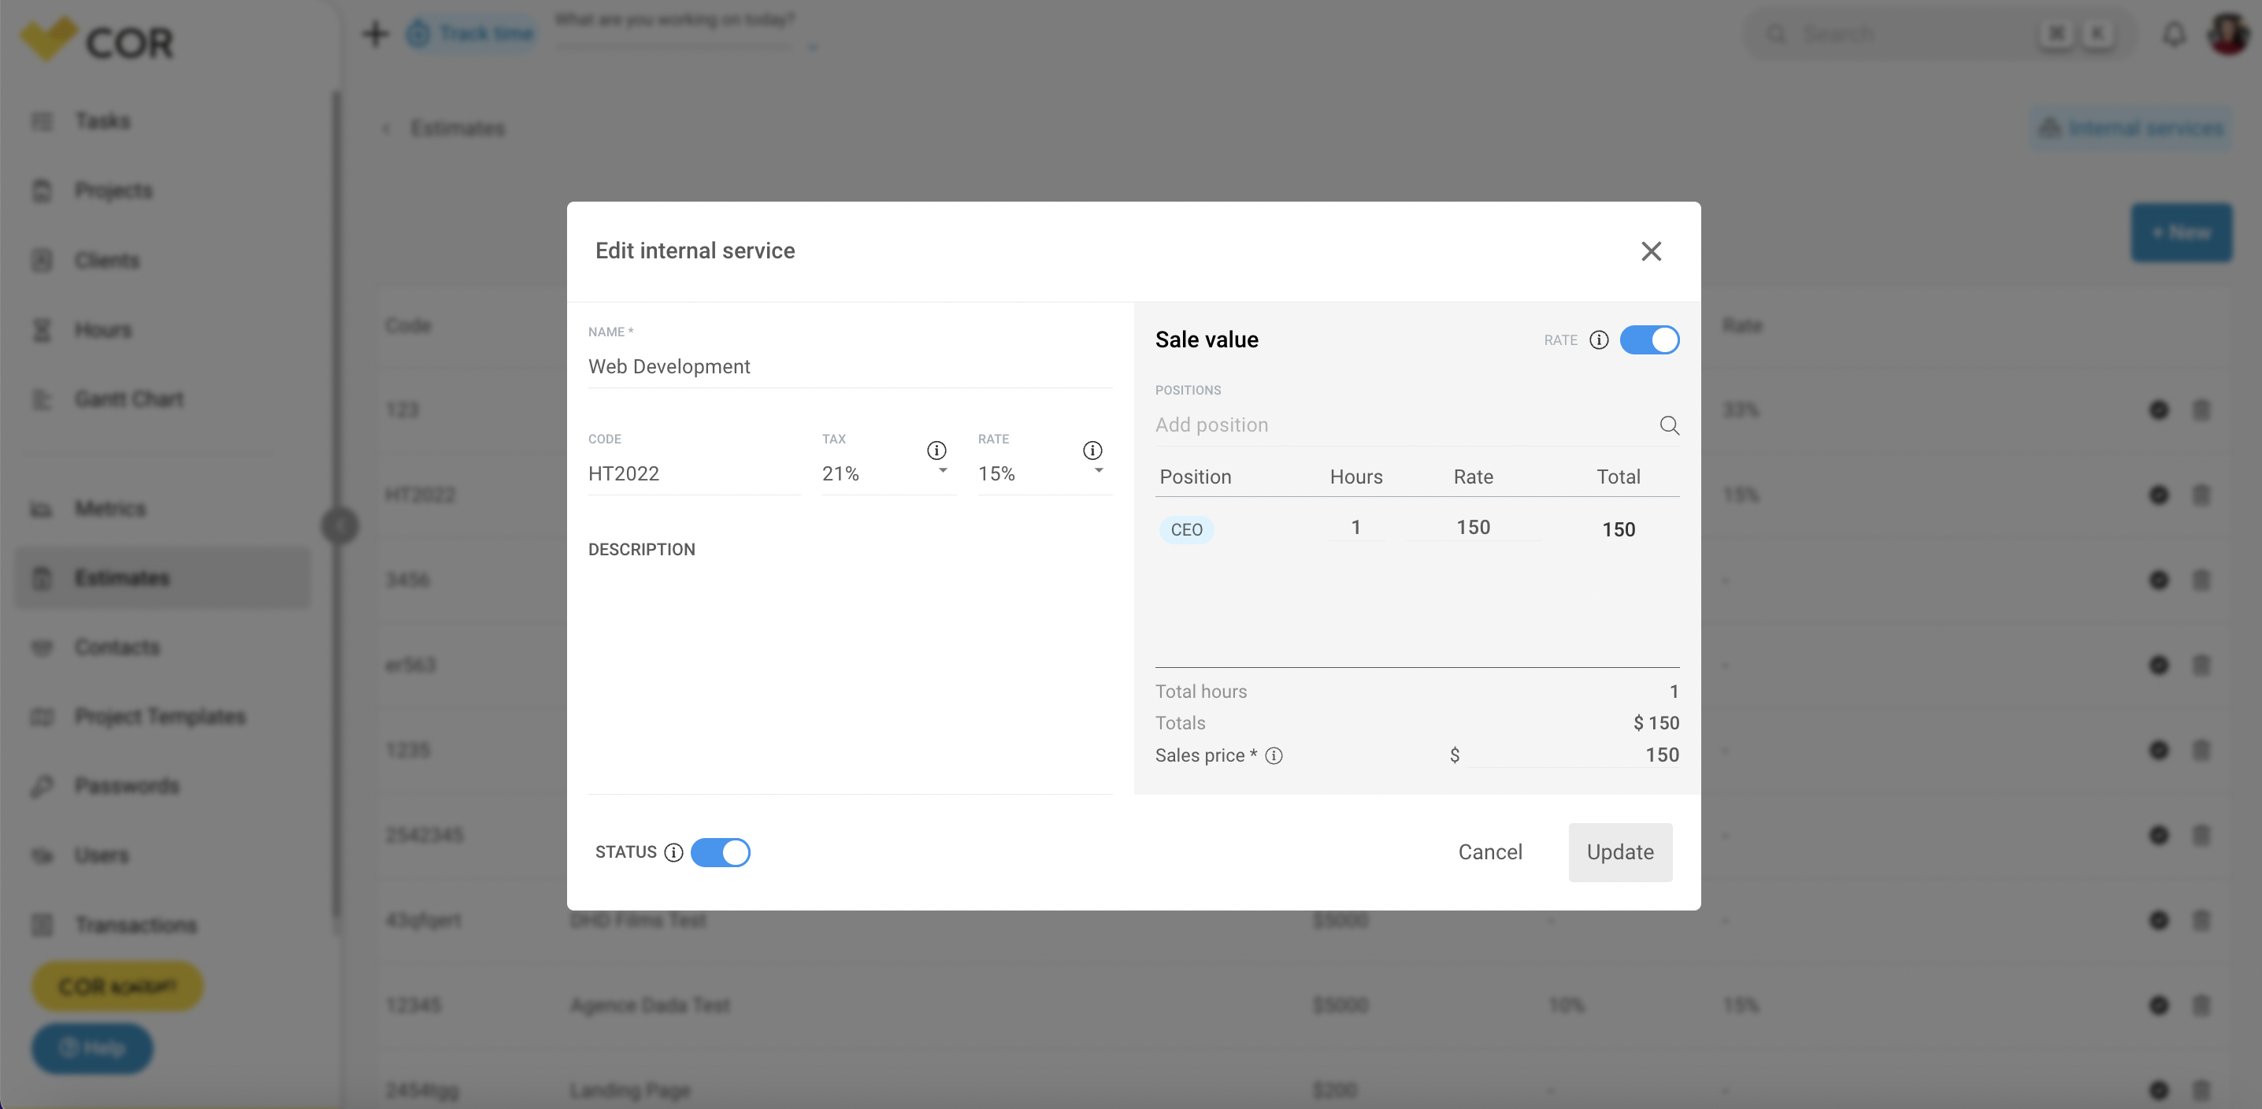Edit the Sales price value field
The height and width of the screenshot is (1109, 2262).
point(1574,755)
